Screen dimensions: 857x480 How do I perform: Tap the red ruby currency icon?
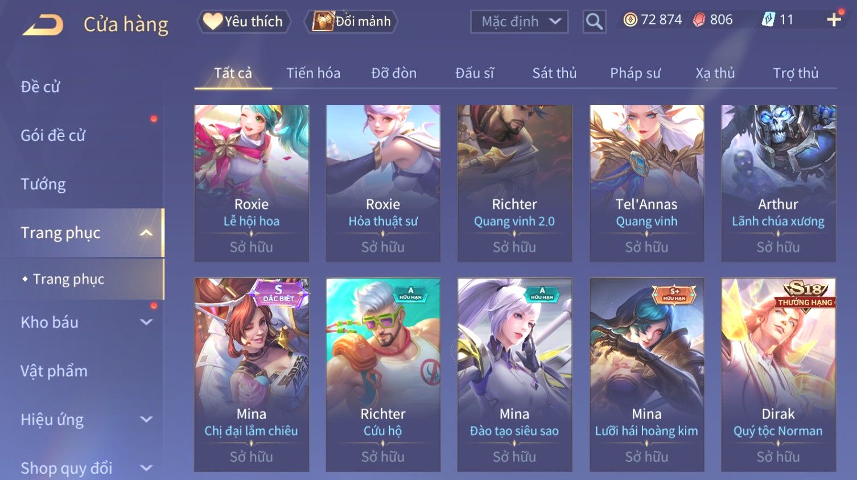(699, 20)
